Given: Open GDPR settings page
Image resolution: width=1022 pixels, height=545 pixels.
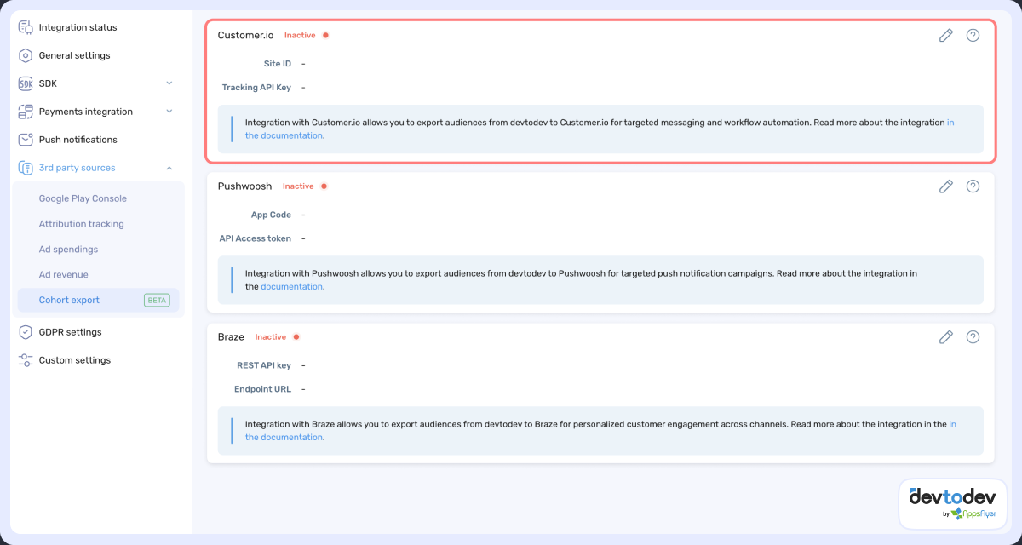Looking at the screenshot, I should point(70,332).
